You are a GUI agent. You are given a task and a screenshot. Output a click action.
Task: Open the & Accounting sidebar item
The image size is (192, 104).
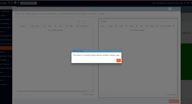pyautogui.click(x=6, y=28)
